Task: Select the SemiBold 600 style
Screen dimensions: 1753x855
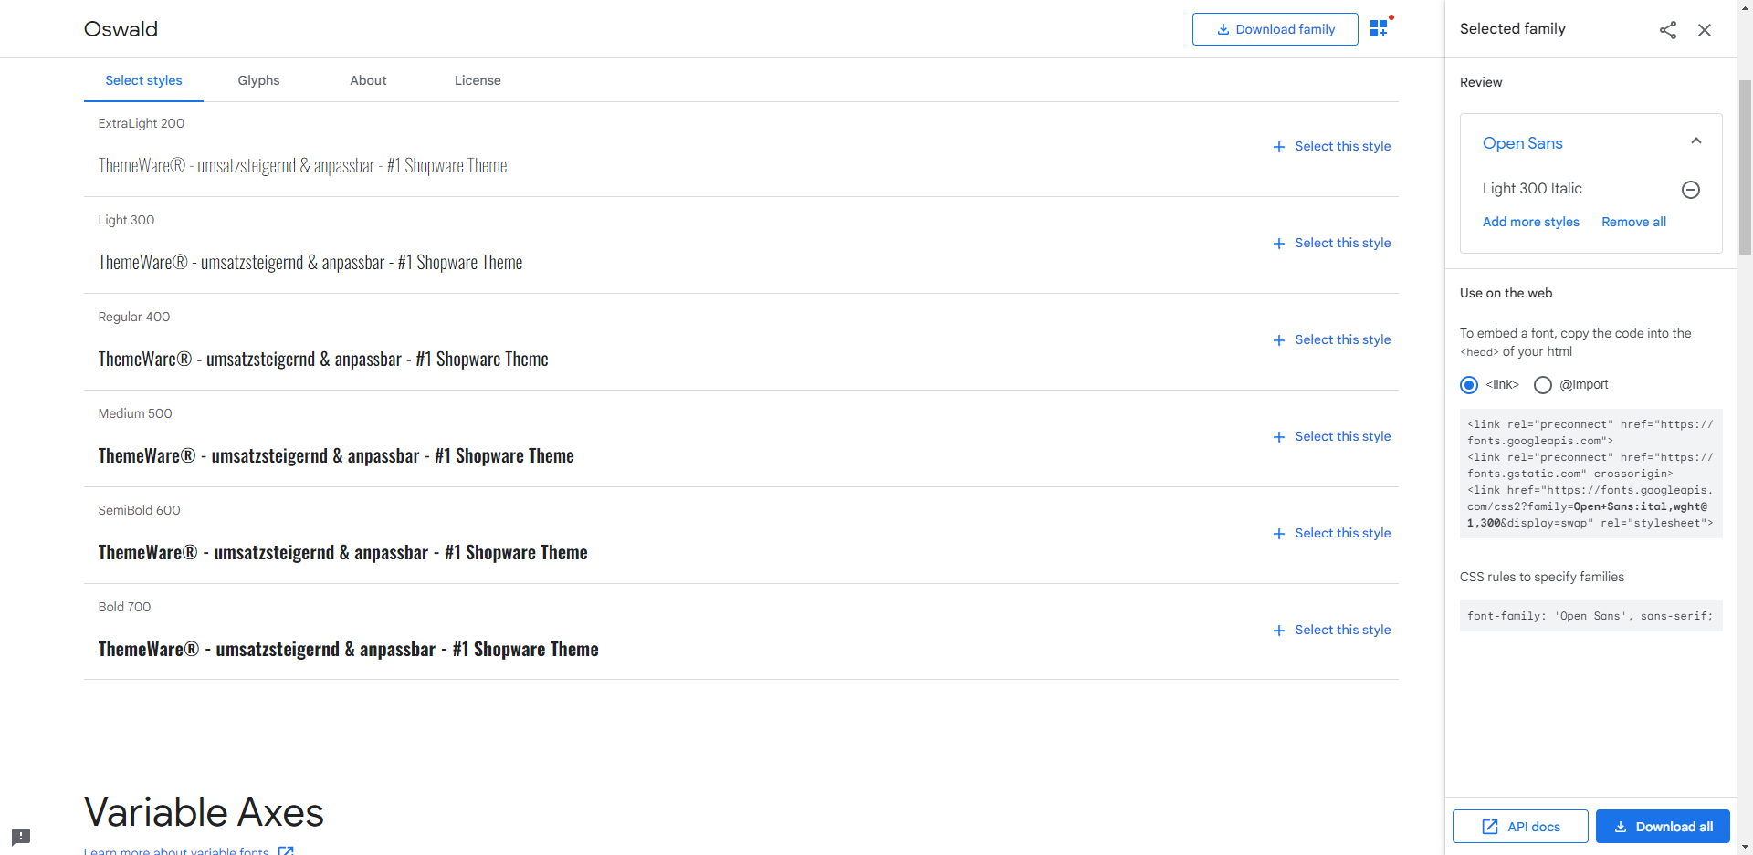Action: [x=1332, y=533]
